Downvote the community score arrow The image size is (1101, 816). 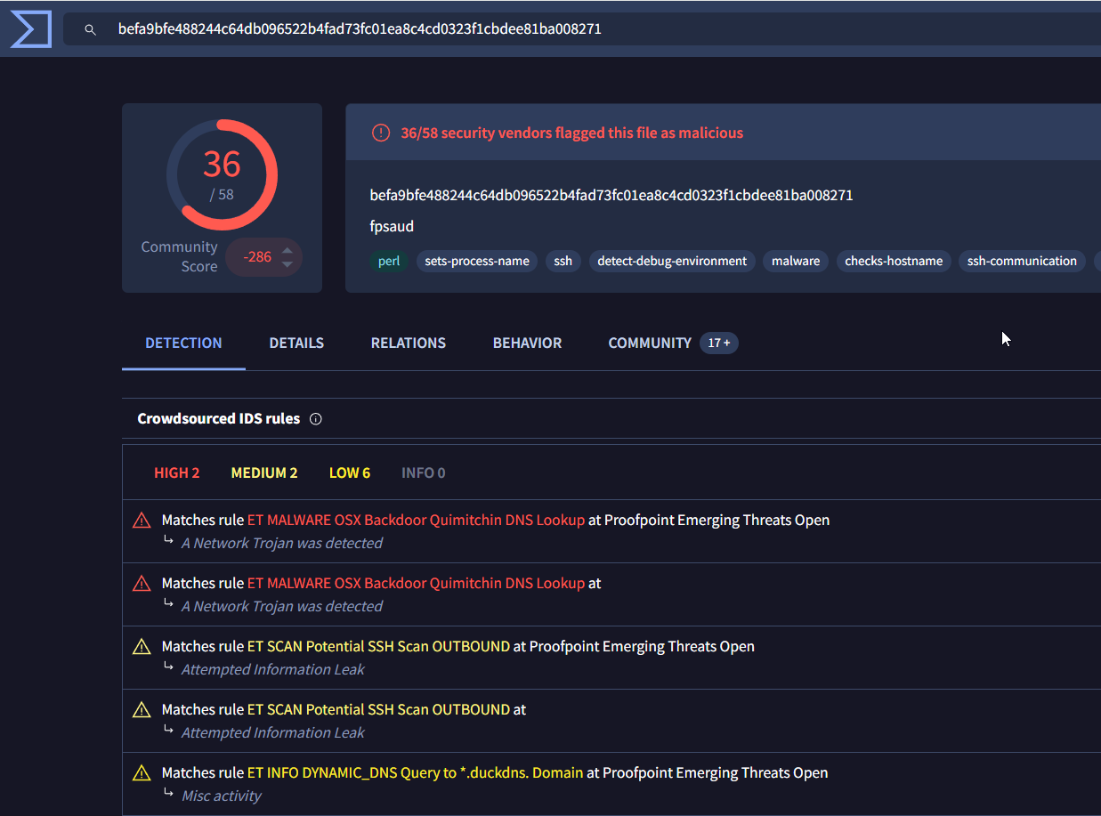287,264
